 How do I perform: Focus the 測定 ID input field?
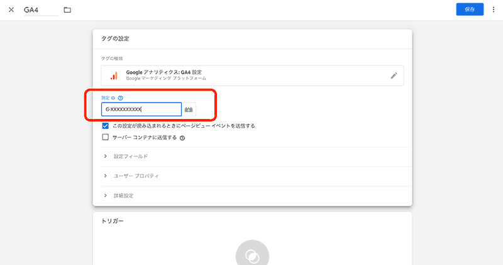coord(141,110)
